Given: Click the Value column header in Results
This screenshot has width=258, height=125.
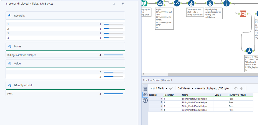Looking at the screenshot, I should pos(221,95).
